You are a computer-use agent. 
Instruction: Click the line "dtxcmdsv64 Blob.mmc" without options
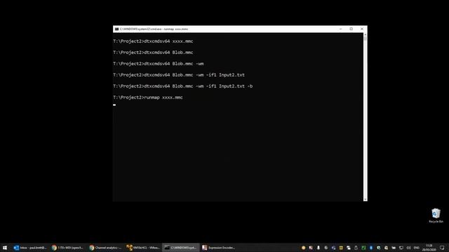(153, 52)
